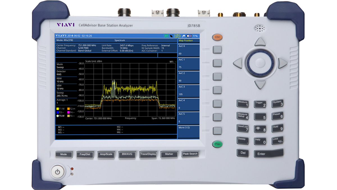Image resolution: width=337 pixels, height=190 pixels.
Task: Tap the up arrow navigation key
Action: pyautogui.click(x=260, y=42)
